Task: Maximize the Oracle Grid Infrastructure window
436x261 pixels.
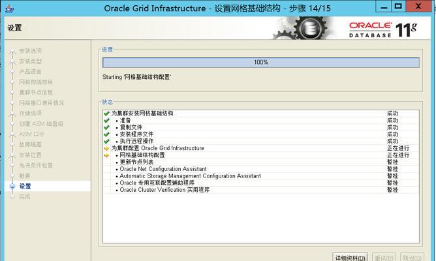Action: pyautogui.click(x=398, y=7)
